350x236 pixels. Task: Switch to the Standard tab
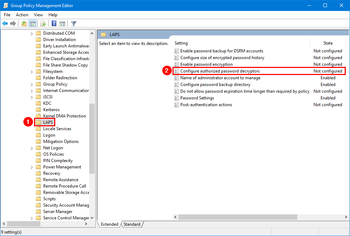pos(132,224)
